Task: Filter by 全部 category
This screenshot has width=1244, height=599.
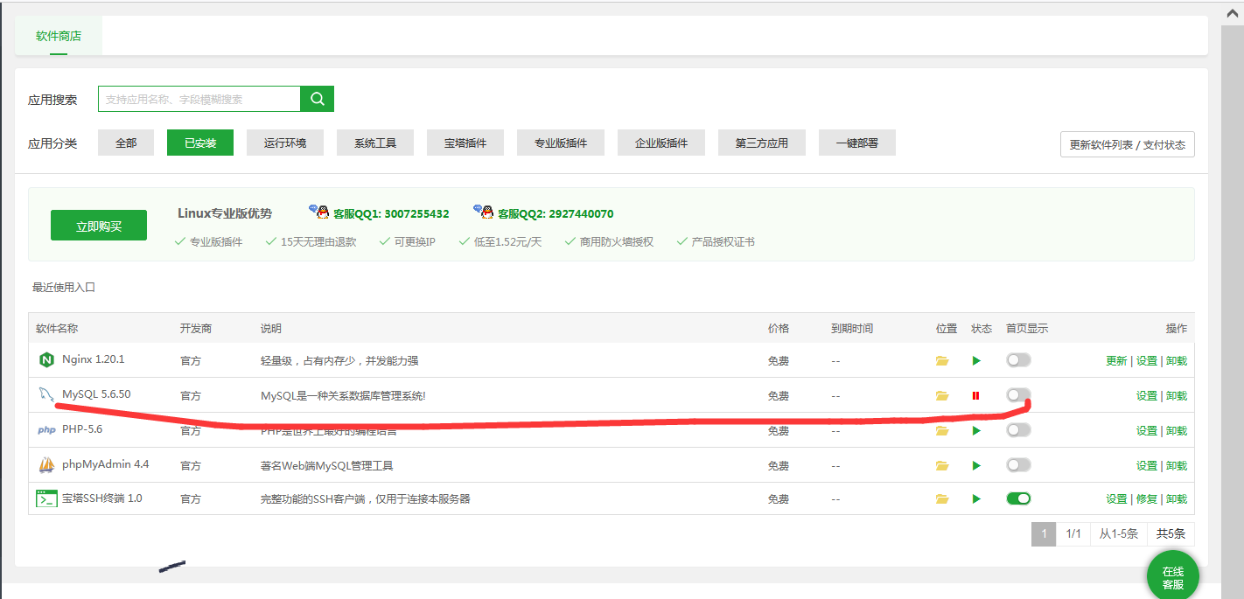Action: click(126, 143)
